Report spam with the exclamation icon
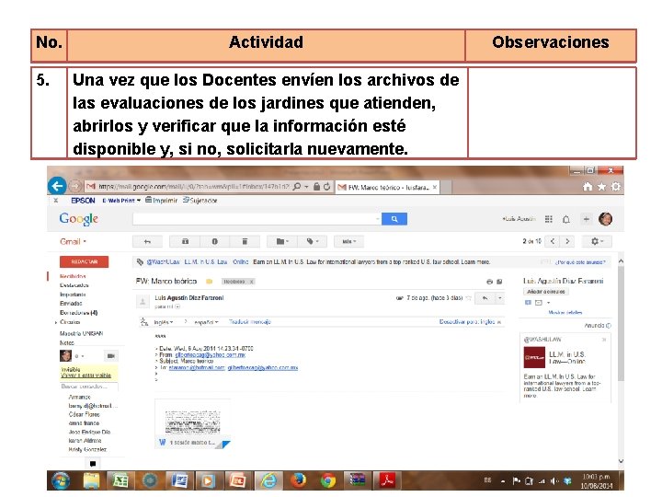This screenshot has height=497, width=662. coord(214,241)
